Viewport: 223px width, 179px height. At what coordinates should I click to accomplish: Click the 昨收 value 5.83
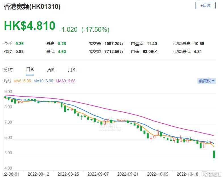tap(20, 51)
